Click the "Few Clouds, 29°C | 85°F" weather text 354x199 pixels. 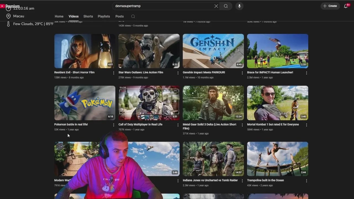33,24
